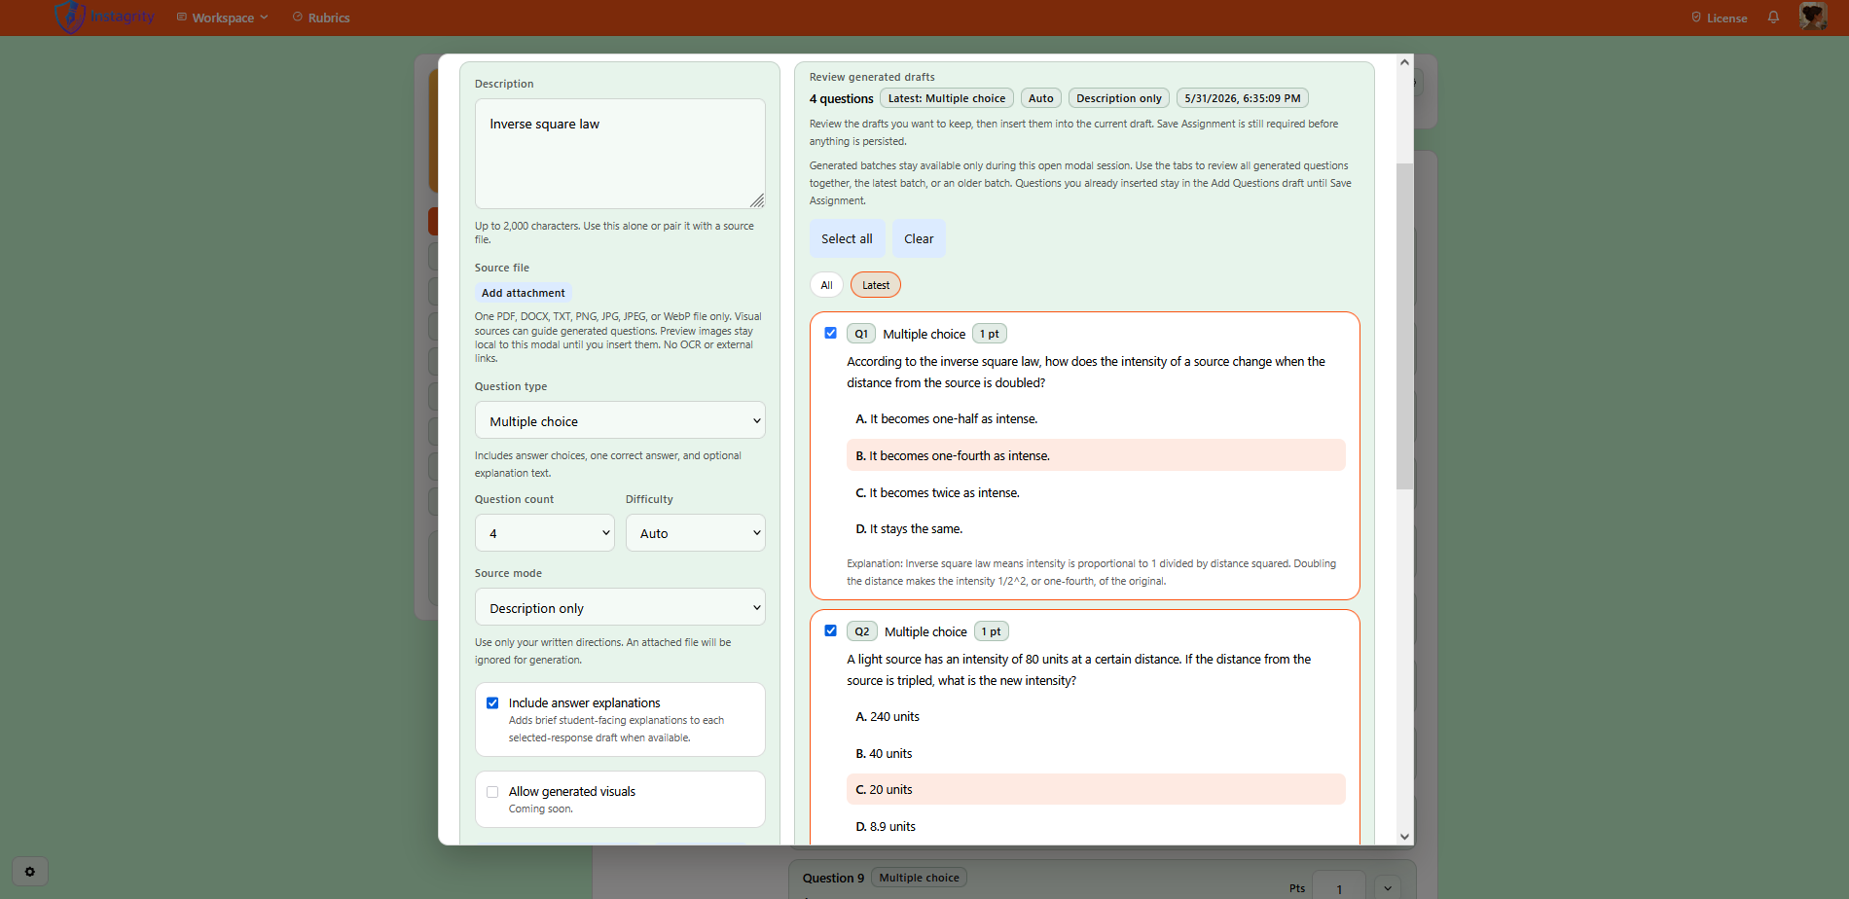Open the Workspace menu
1849x899 pixels.
tap(222, 18)
